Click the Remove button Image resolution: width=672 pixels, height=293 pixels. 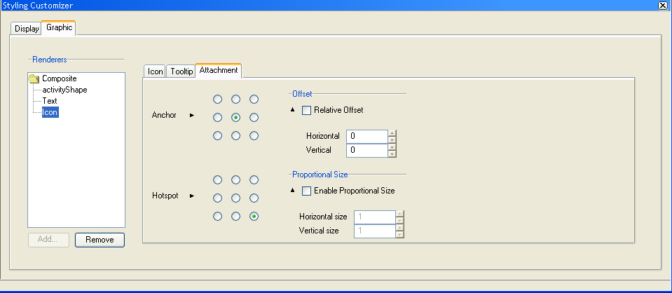coord(100,240)
